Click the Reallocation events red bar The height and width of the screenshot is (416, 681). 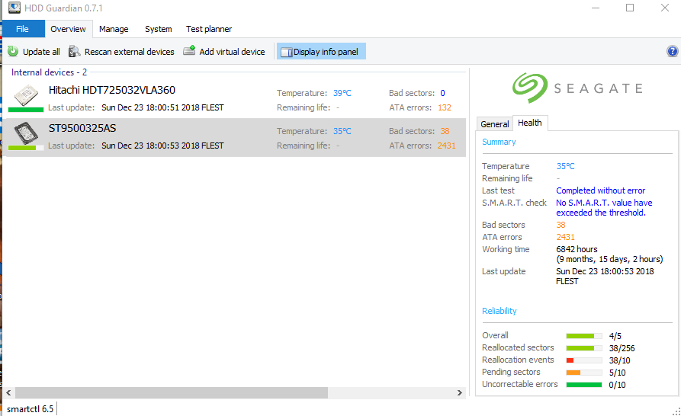click(584, 360)
